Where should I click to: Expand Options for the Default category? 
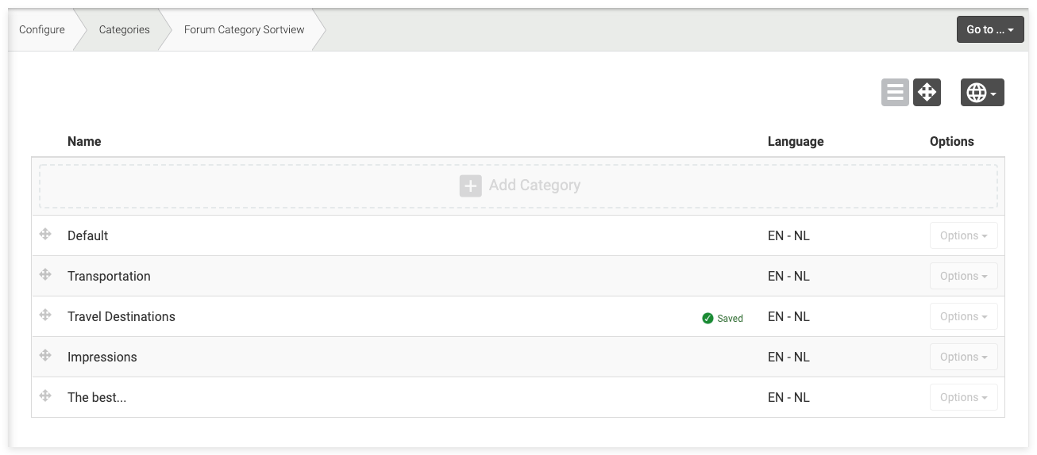pos(963,235)
